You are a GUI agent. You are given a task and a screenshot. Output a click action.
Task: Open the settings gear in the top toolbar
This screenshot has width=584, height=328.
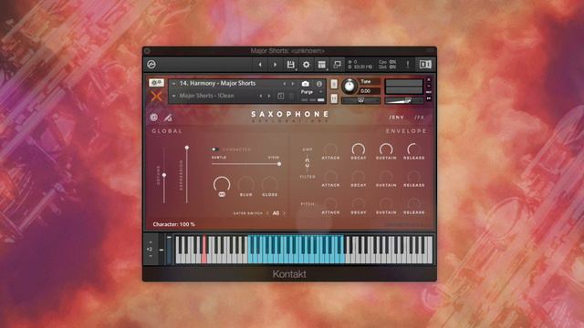(307, 65)
